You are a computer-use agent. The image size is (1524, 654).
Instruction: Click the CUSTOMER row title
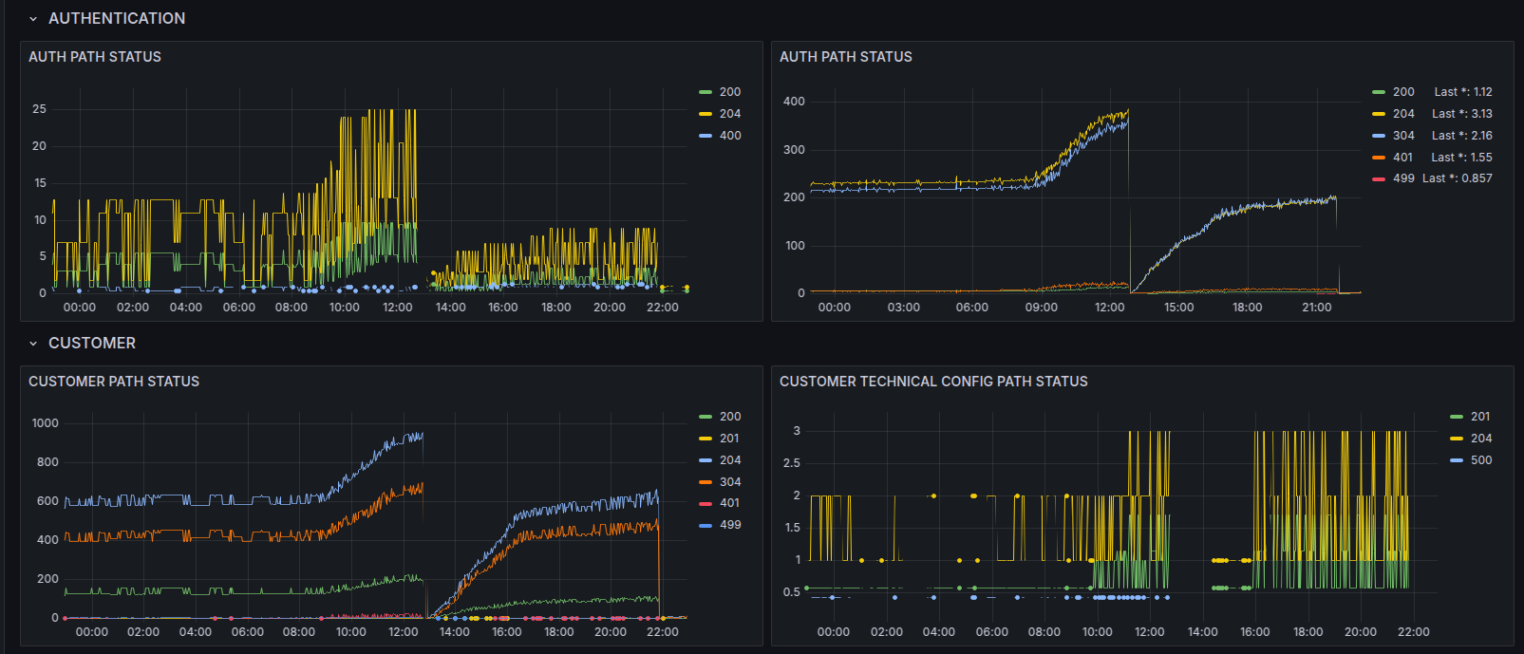pyautogui.click(x=92, y=343)
